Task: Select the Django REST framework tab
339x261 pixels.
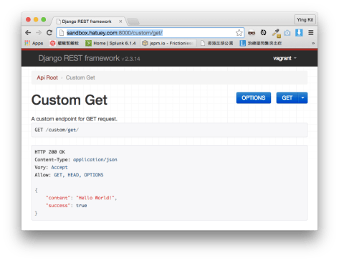Action: tap(88, 22)
